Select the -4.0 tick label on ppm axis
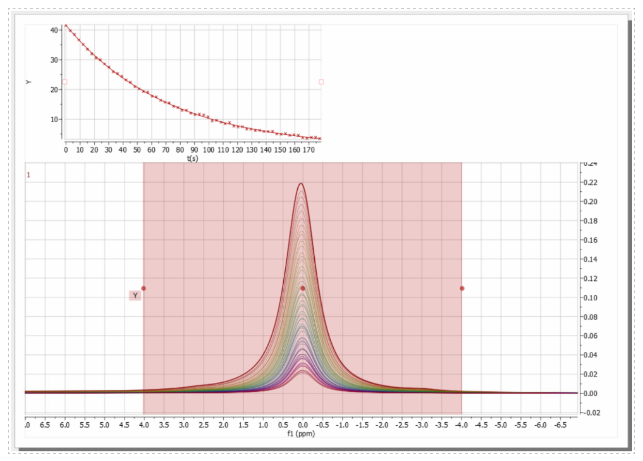 pyautogui.click(x=461, y=425)
